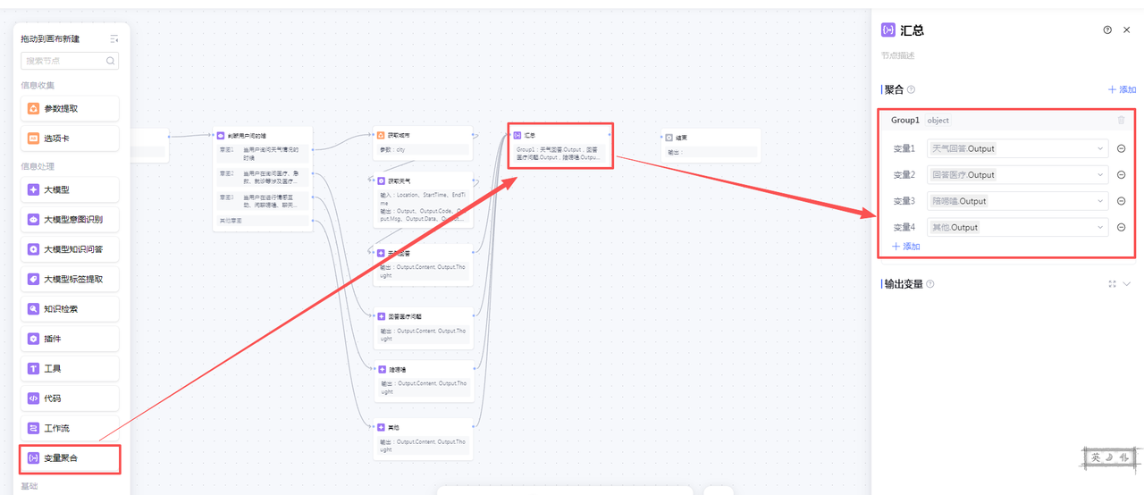This screenshot has height=495, width=1144.
Task: Click 添加 to add a new group
Action: click(x=1122, y=89)
